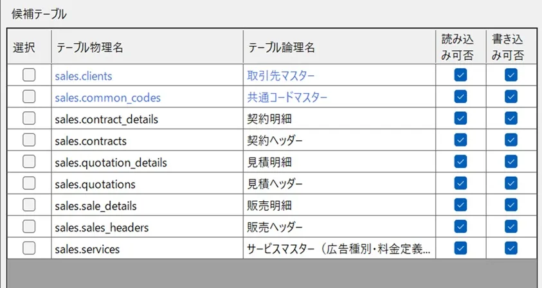Select the sales.contract_details cell

point(147,118)
